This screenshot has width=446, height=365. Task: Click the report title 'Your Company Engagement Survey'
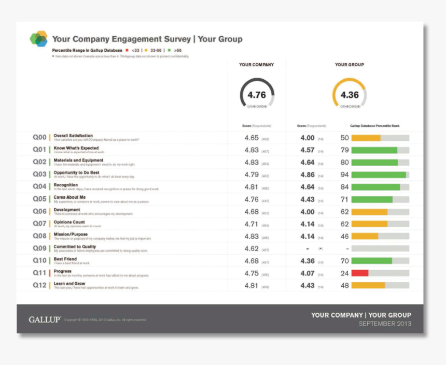tap(121, 39)
